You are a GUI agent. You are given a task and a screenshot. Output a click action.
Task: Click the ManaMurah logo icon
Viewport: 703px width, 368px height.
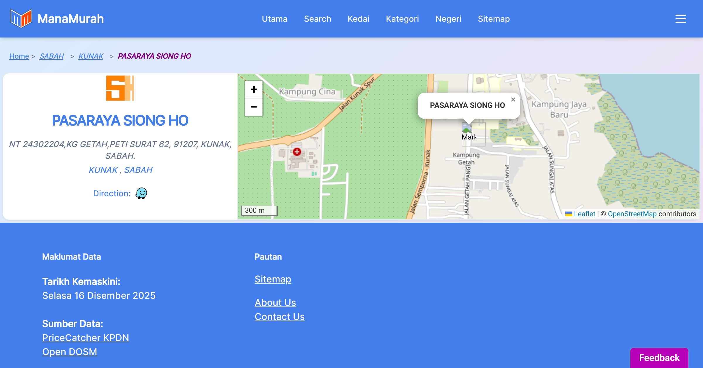pyautogui.click(x=21, y=18)
